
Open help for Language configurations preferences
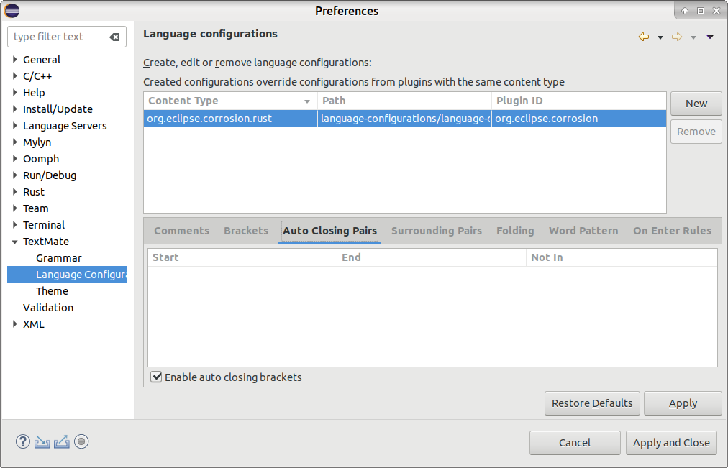22,441
